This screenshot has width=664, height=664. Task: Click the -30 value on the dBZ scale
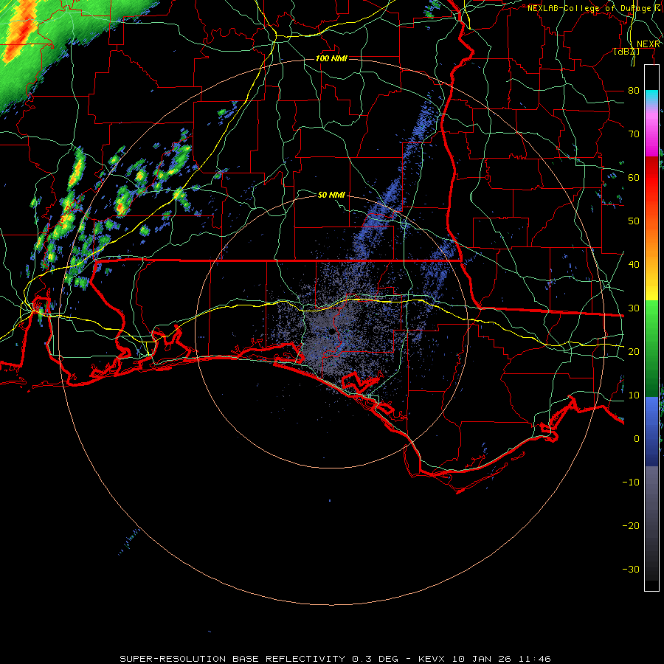[x=631, y=569]
